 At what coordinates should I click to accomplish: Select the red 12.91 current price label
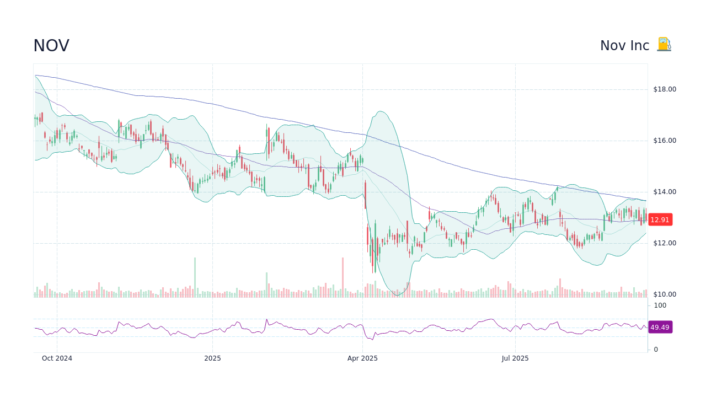click(660, 219)
